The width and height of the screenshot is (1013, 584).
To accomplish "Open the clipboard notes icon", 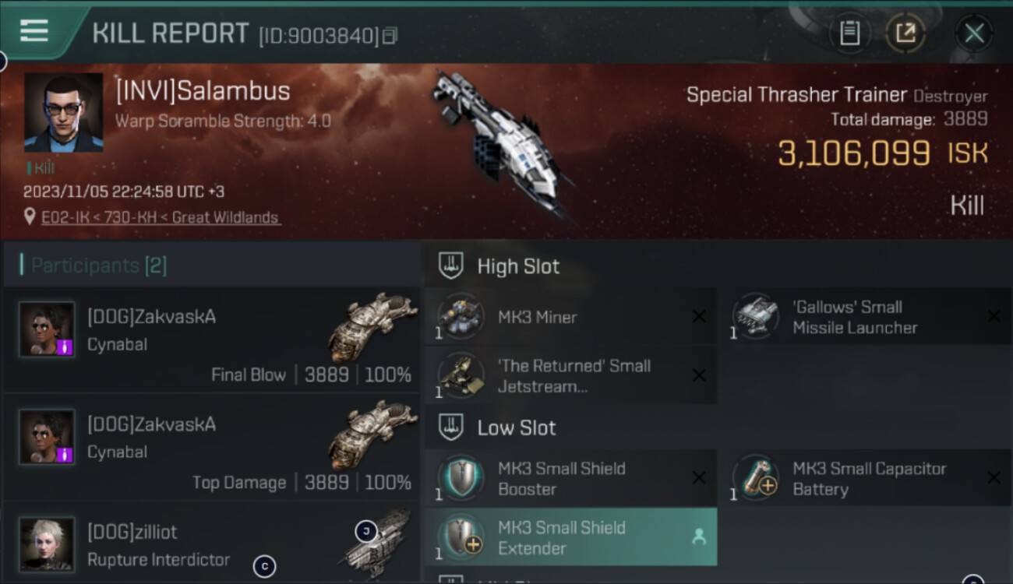I will tap(849, 33).
